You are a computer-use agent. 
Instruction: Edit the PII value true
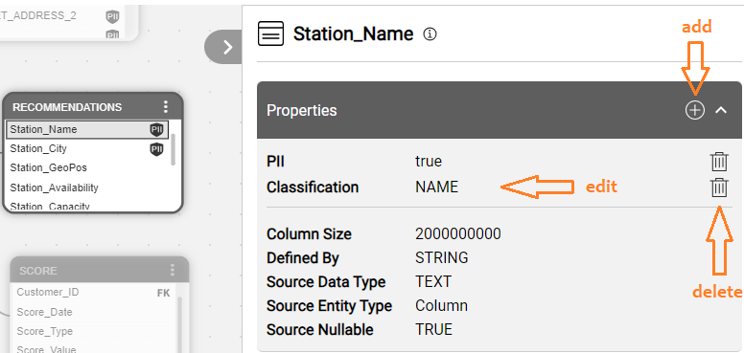[x=429, y=162]
